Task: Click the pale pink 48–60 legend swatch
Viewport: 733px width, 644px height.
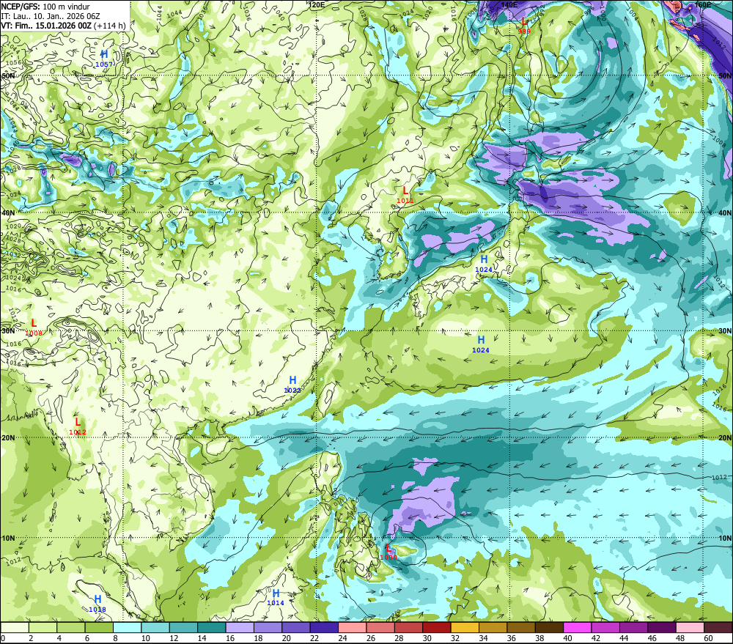Action: 690,628
